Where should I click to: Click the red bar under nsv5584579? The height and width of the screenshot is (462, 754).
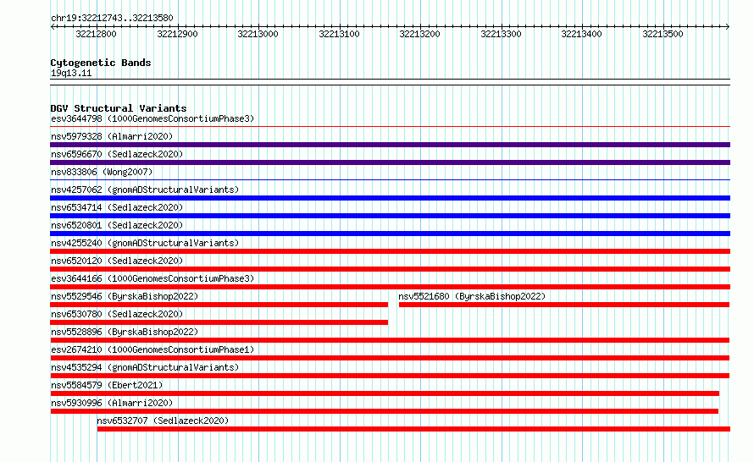(x=385, y=393)
